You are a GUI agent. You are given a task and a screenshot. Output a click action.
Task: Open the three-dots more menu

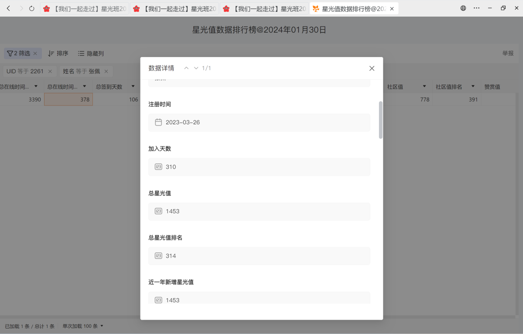(477, 8)
